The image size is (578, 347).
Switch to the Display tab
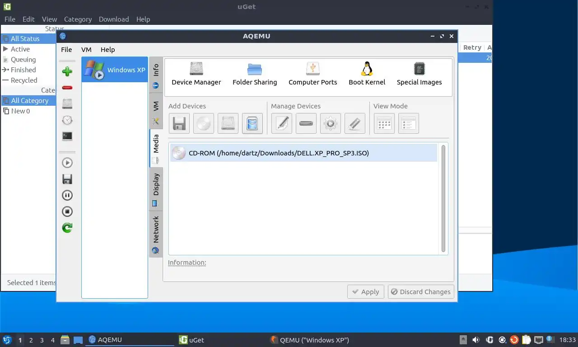156,190
